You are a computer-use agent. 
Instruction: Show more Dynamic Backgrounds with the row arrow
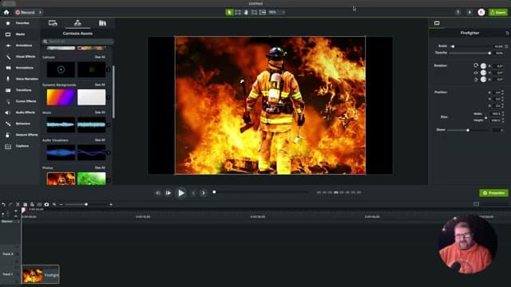(109, 97)
